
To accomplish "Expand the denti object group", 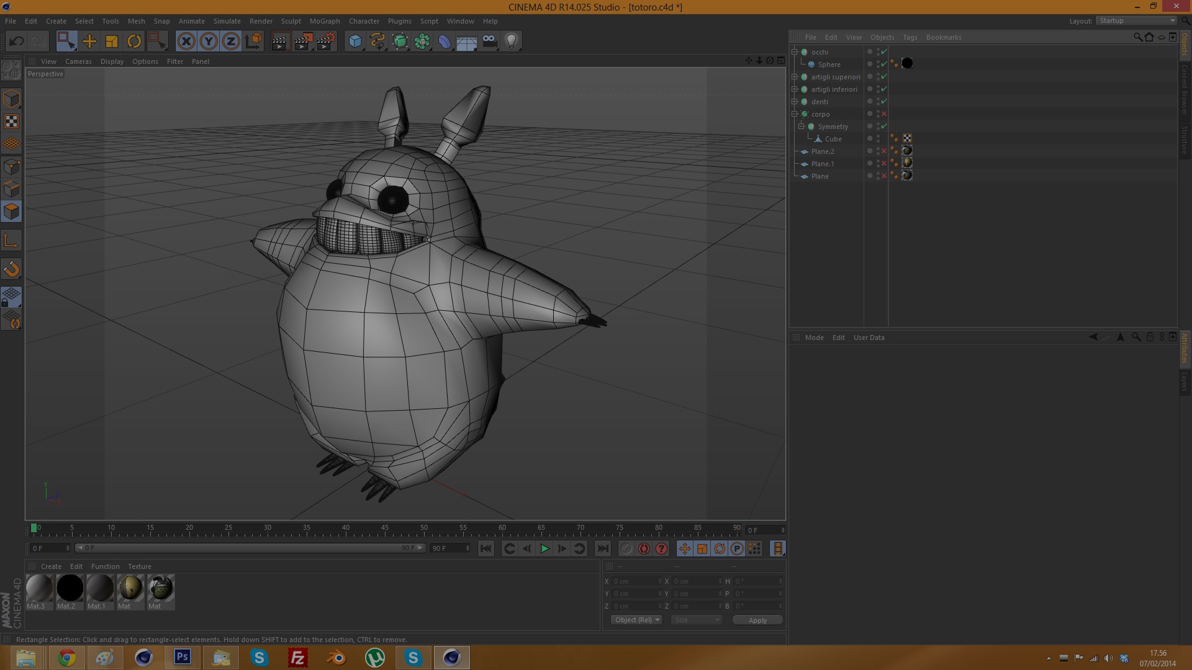I will (795, 102).
